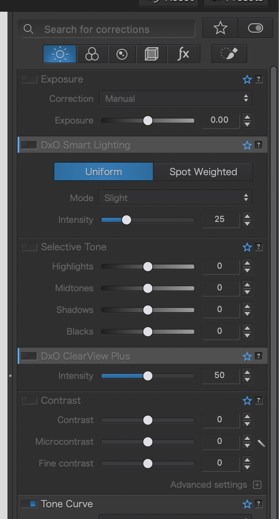Click the Microcontrast magic wand icon
Image resolution: width=279 pixels, height=519 pixels.
(x=261, y=443)
